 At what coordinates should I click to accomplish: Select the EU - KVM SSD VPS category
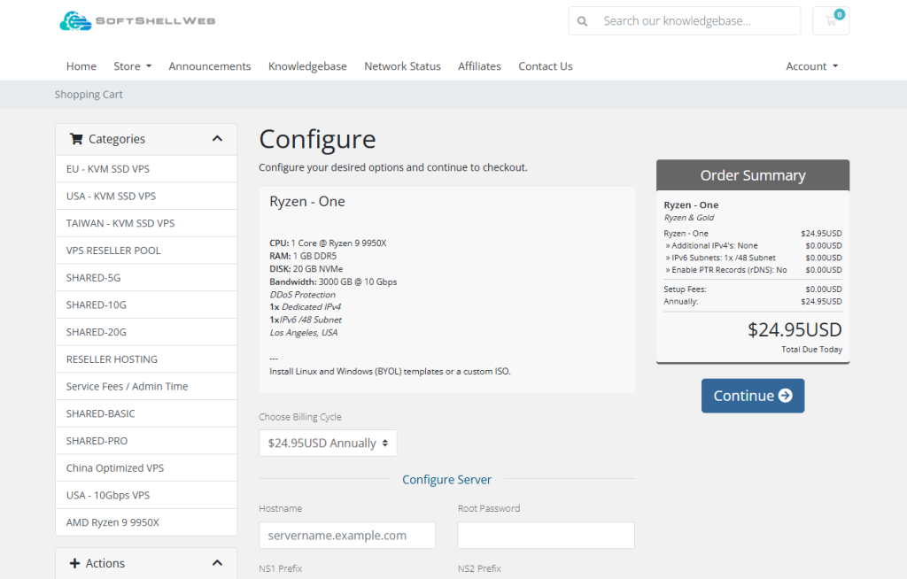[x=108, y=169]
